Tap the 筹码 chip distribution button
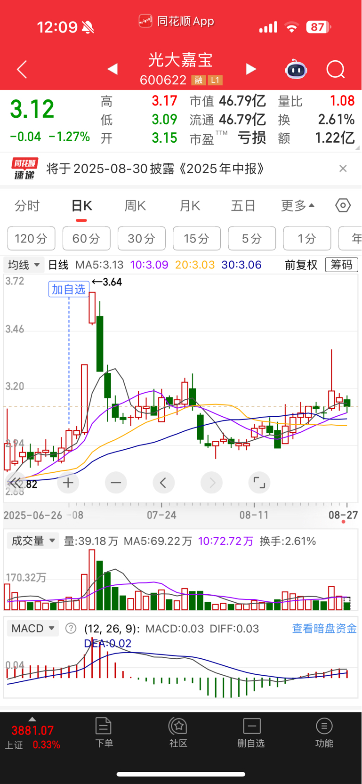The image size is (362, 784). [x=341, y=265]
